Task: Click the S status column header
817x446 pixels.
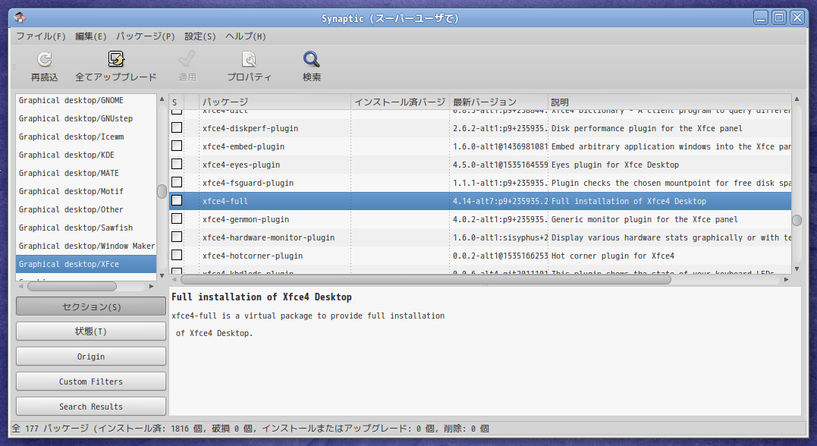Action: [x=177, y=102]
